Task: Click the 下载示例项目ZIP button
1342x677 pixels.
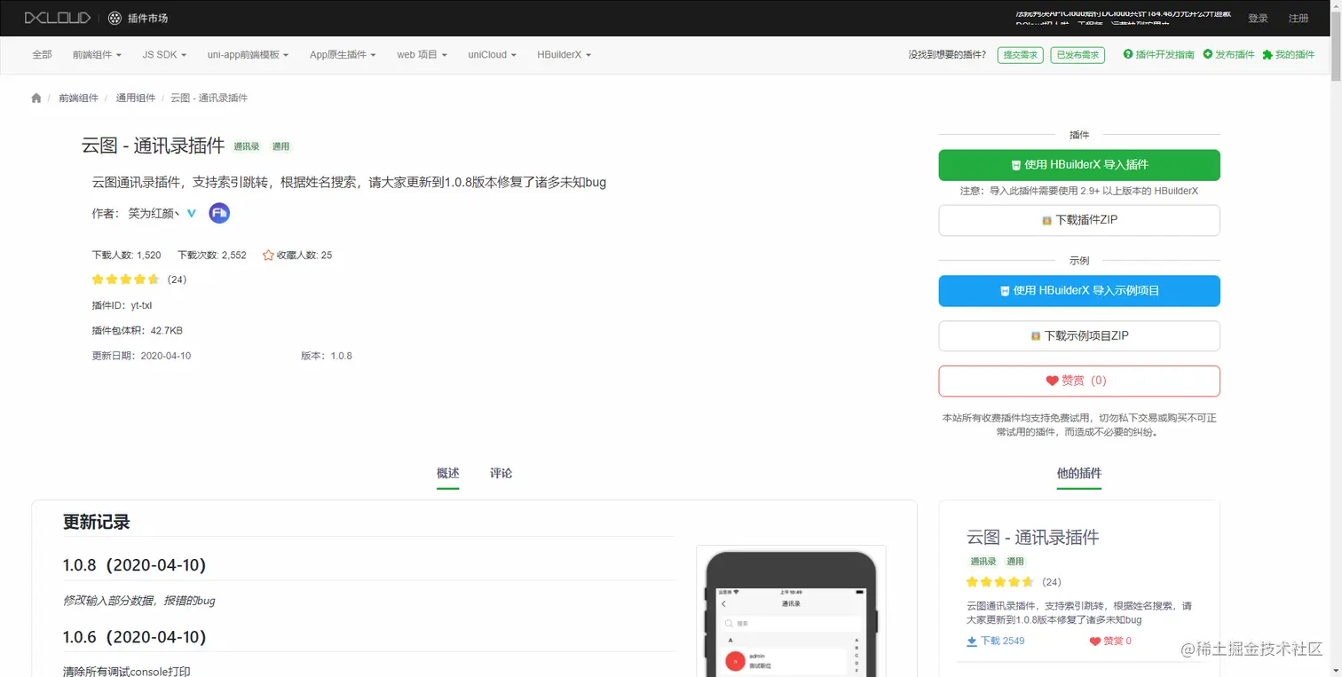Action: click(x=1079, y=336)
